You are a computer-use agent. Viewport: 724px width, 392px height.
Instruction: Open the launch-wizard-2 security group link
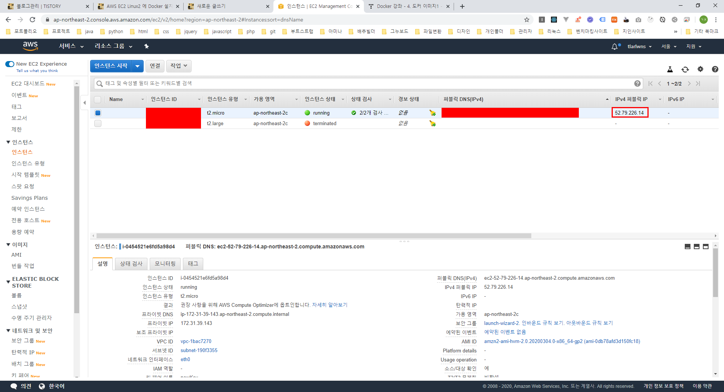[501, 323]
